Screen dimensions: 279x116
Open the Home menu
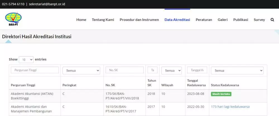81,20
